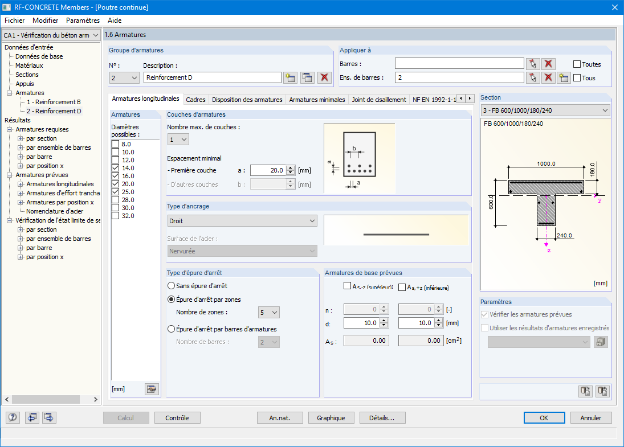This screenshot has width=624, height=447.
Task: Check the 32.0 diameter box
Action: pyautogui.click(x=116, y=216)
